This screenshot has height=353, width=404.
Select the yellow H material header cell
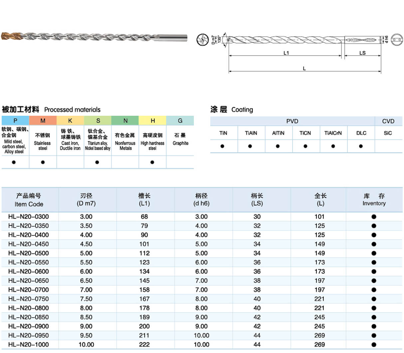152,121
